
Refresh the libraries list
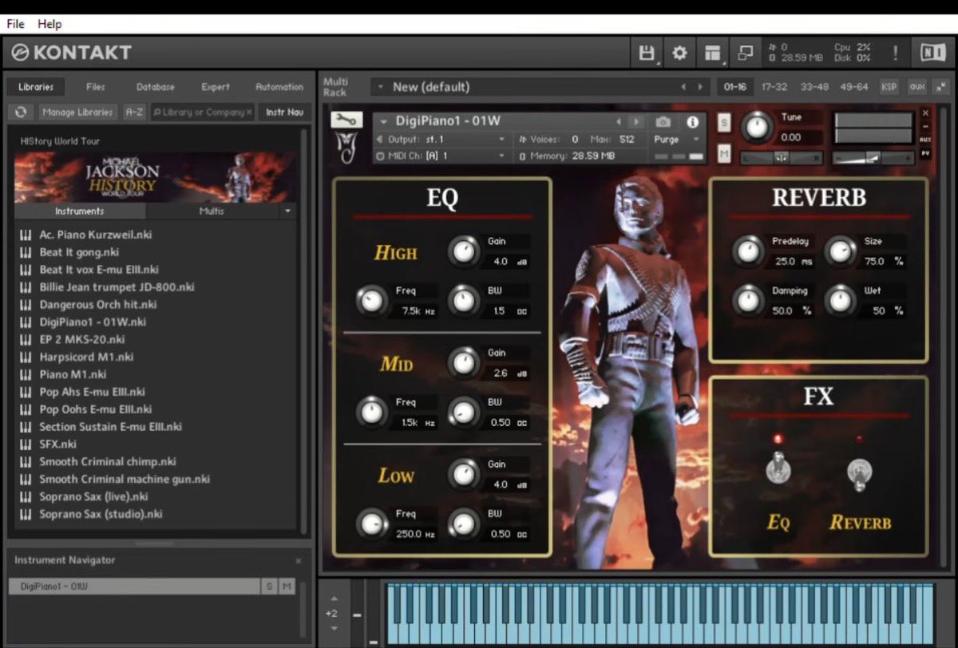click(22, 113)
